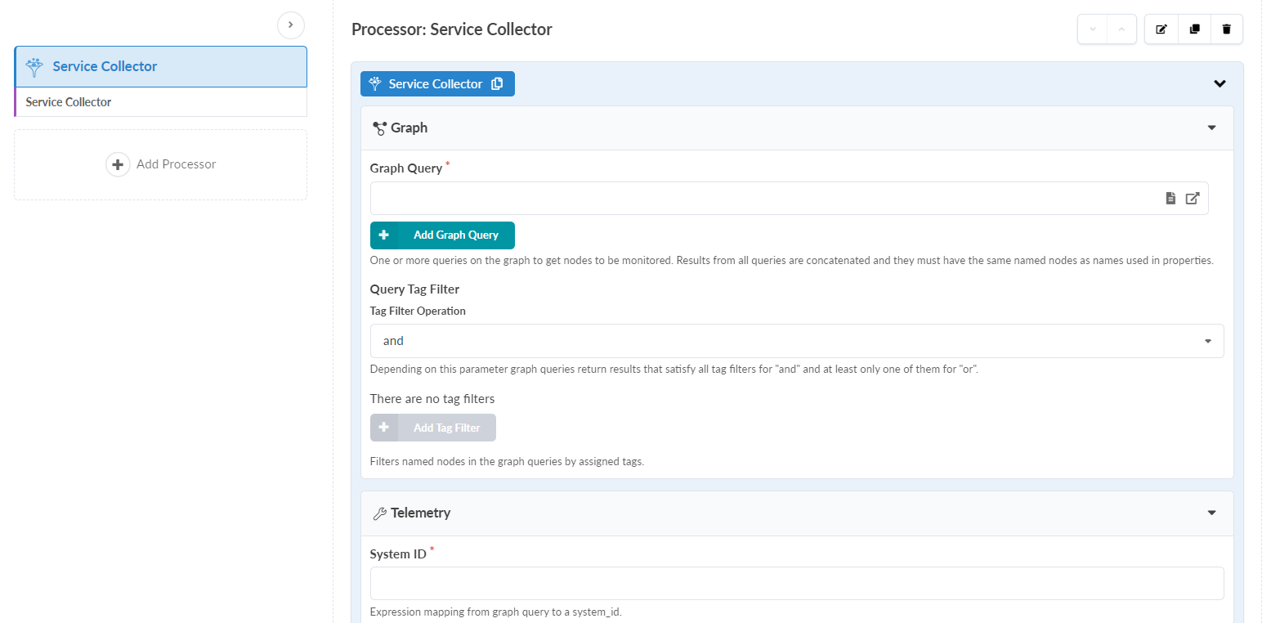Click the copy icon on Service Collector badge
The width and height of the screenshot is (1271, 623).
pos(497,84)
